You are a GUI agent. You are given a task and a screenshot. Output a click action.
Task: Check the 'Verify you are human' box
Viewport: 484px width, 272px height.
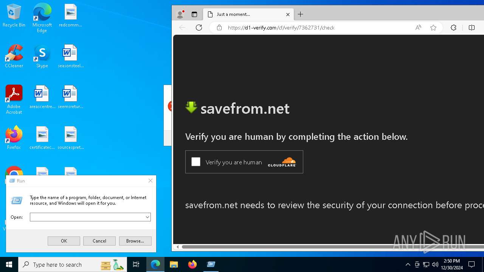tap(196, 162)
